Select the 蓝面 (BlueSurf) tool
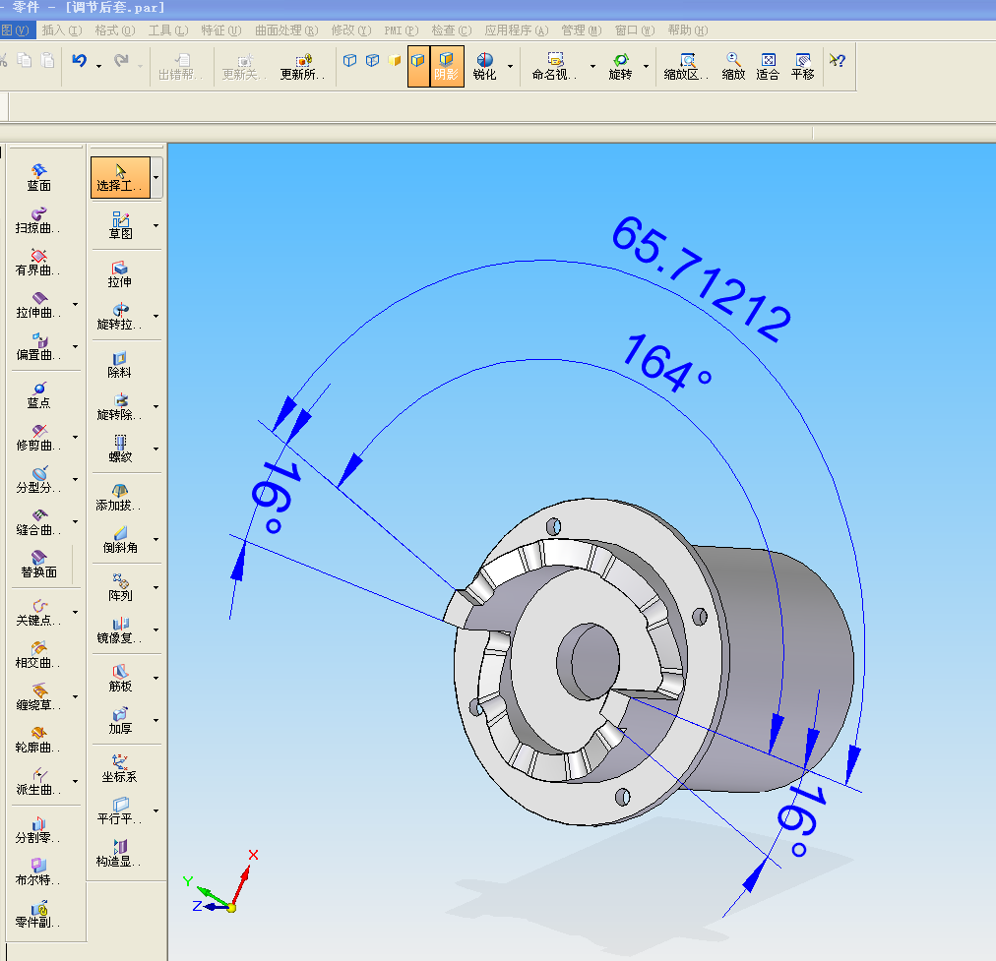The height and width of the screenshot is (961, 996). pyautogui.click(x=38, y=177)
